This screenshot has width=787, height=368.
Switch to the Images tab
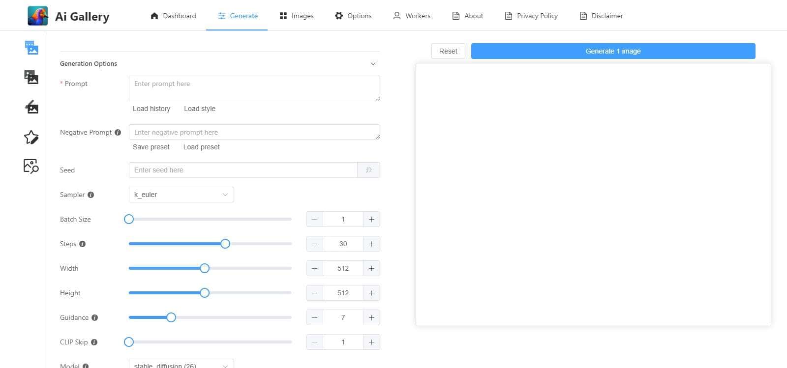coord(297,16)
